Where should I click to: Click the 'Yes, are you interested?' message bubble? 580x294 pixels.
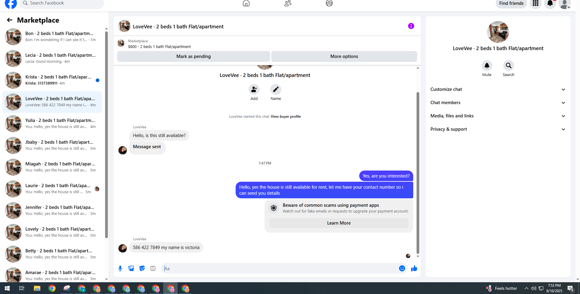pyautogui.click(x=386, y=176)
